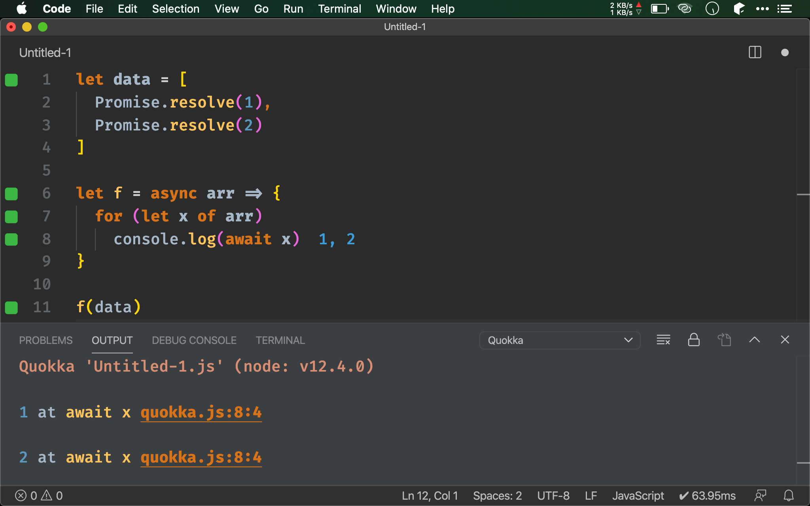This screenshot has width=810, height=506.
Task: Click the Quokka 63.95ms status indicator
Action: tap(707, 496)
